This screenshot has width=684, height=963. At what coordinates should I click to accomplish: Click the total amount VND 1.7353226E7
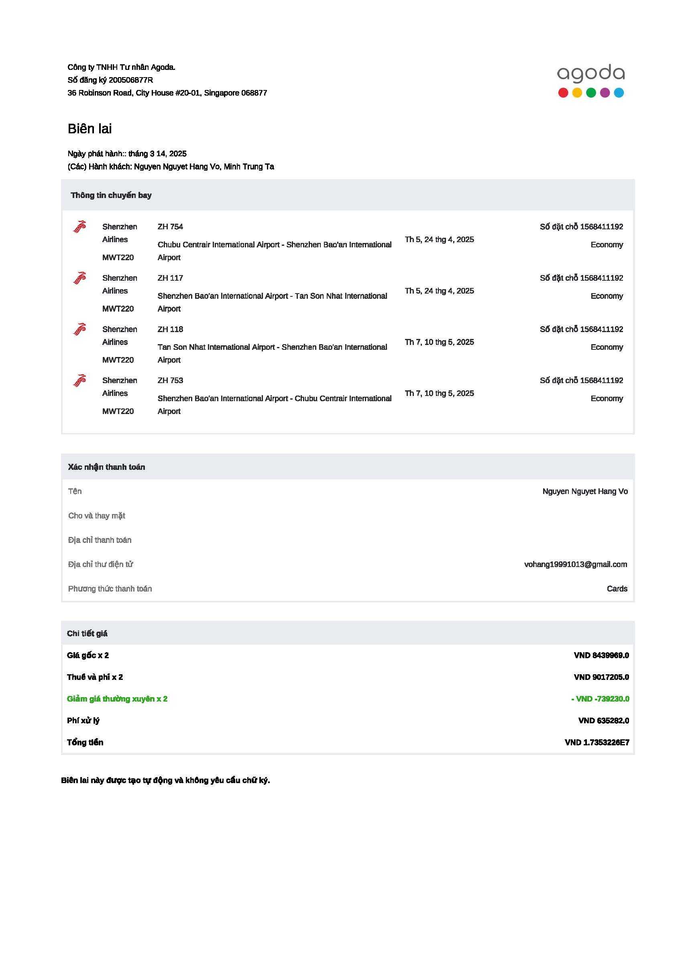[597, 742]
